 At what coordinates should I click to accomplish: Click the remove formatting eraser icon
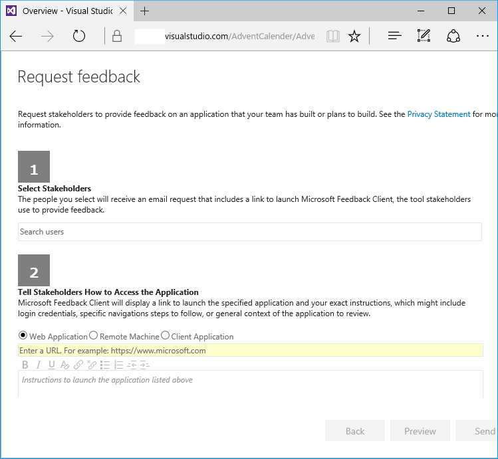tap(65, 365)
